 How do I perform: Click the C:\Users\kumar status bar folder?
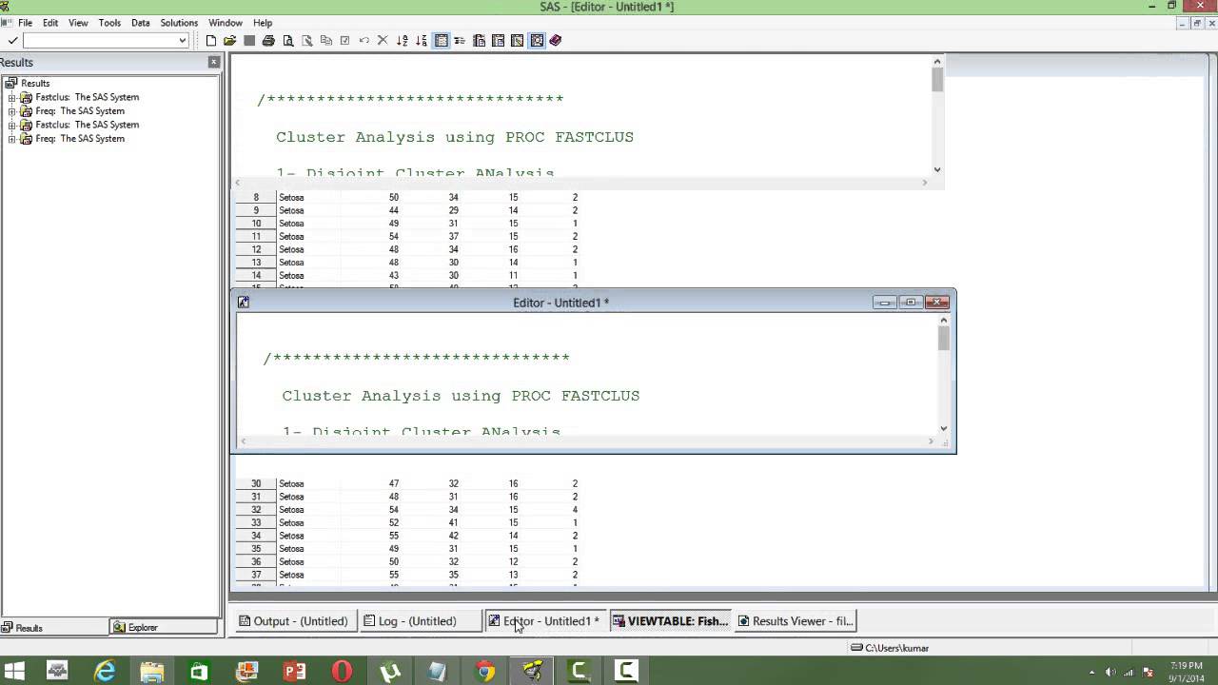(x=890, y=648)
